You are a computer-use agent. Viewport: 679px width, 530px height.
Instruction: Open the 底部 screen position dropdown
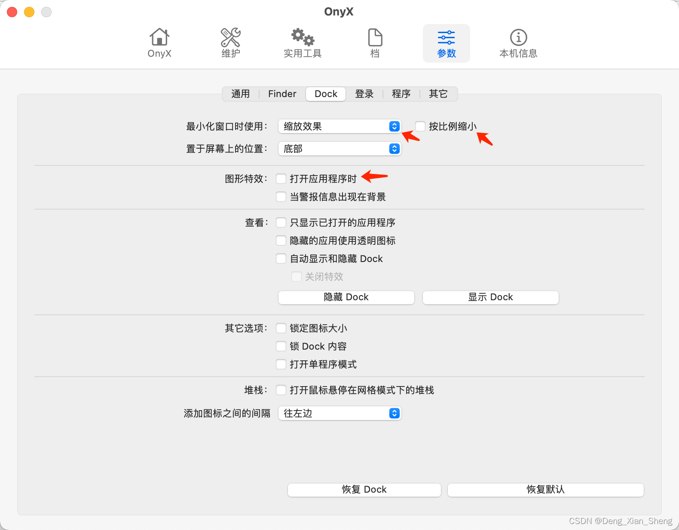point(339,149)
